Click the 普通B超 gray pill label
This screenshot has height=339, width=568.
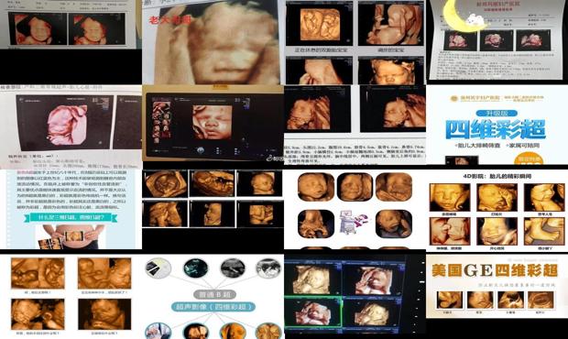pos(214,294)
